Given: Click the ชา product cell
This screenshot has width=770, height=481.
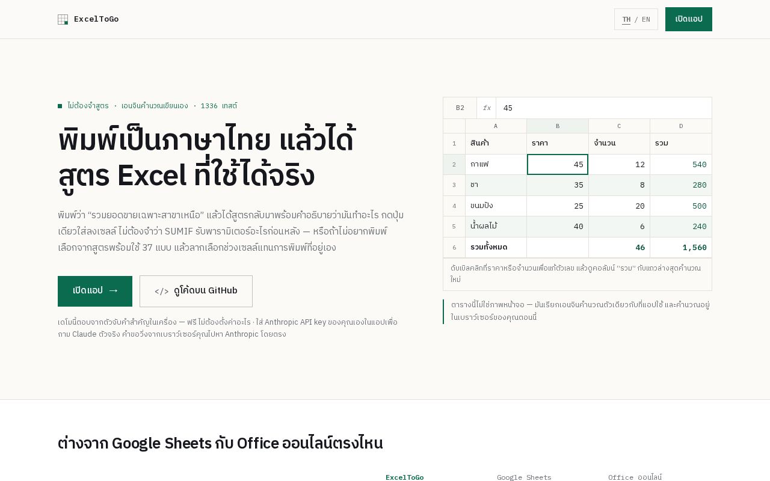Looking at the screenshot, I should coord(496,185).
